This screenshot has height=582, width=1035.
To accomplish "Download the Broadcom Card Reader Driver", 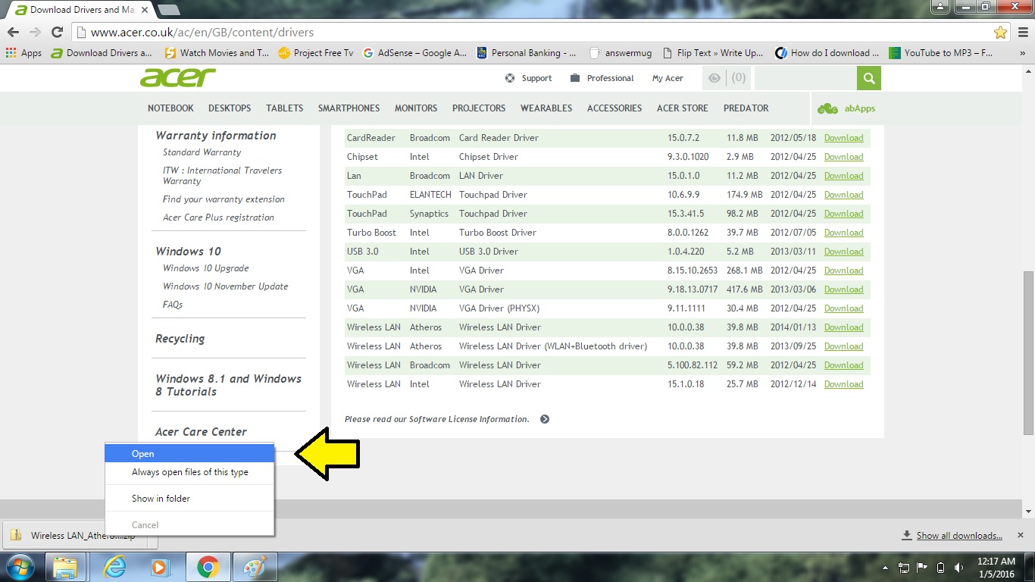I will tap(843, 138).
